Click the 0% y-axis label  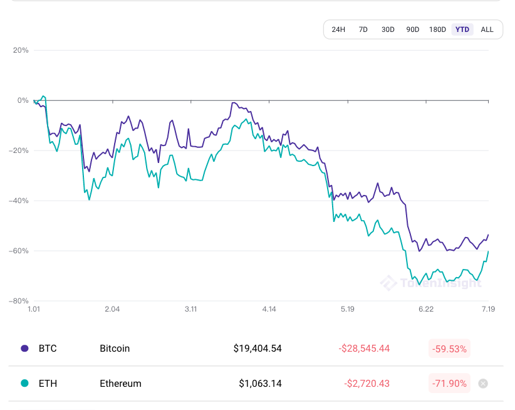pyautogui.click(x=23, y=100)
